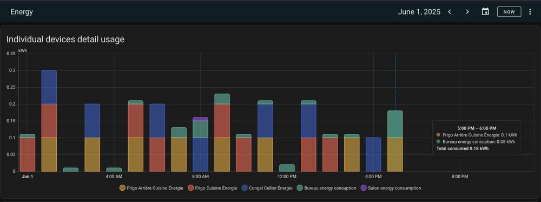541x202 pixels.
Task: Click the NOW button
Action: pos(509,12)
